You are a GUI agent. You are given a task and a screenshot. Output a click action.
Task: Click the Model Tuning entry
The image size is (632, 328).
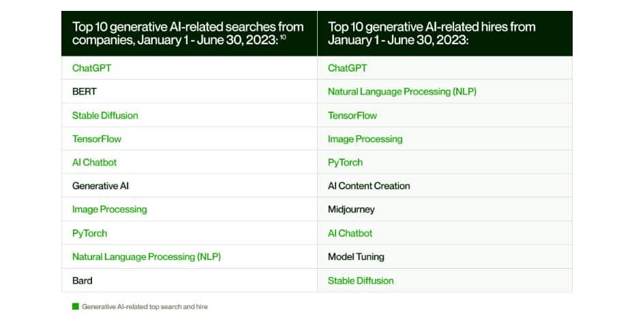pyautogui.click(x=356, y=257)
